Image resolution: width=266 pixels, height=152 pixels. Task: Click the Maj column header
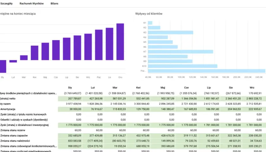[x=163, y=87]
